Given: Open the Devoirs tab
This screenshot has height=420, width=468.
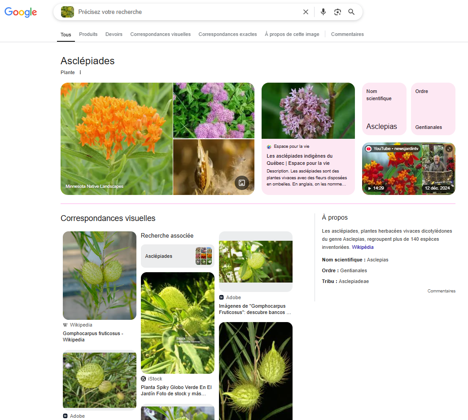Looking at the screenshot, I should coord(114,34).
